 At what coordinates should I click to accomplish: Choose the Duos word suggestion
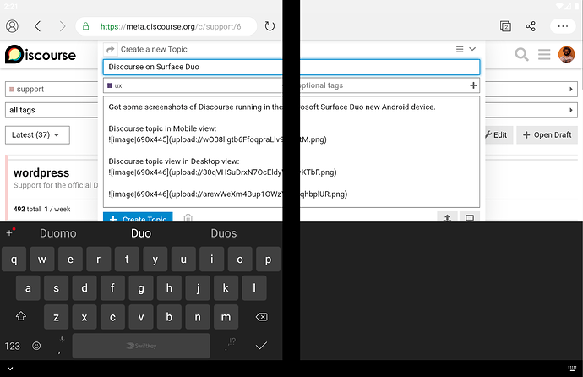click(x=223, y=233)
